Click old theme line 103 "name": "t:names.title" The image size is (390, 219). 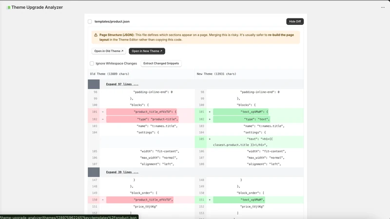click(x=157, y=126)
